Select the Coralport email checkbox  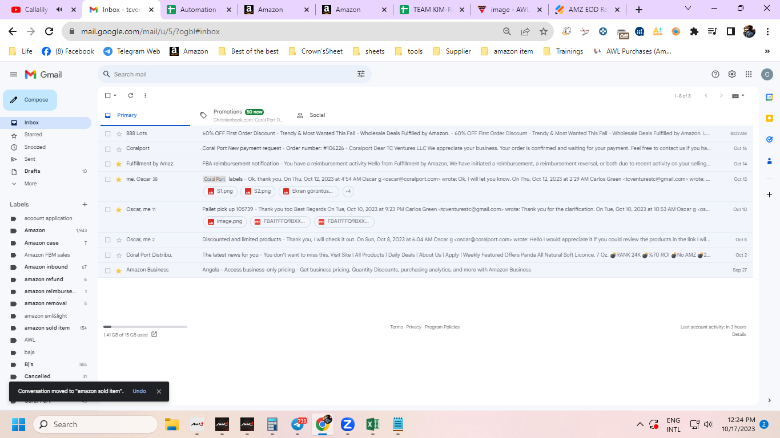107,149
